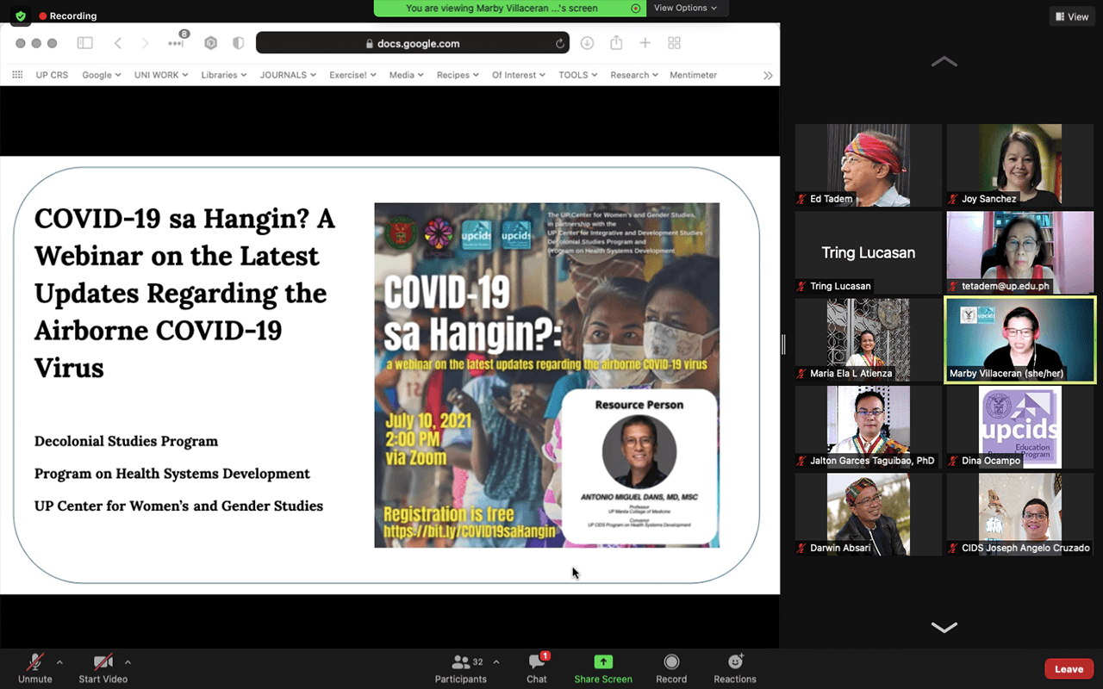The image size is (1103, 689).
Task: Click the hexagon extension icon in Safari toolbar
Action: (x=210, y=43)
